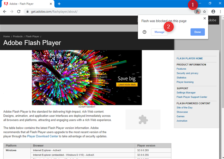Open the Animation link
This screenshot has width=224, height=159.
tap(182, 121)
